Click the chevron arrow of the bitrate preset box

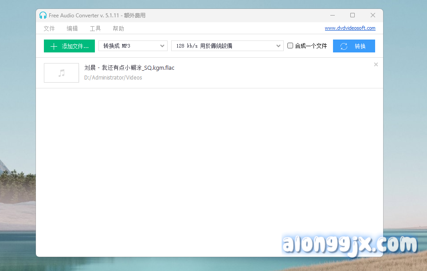[x=278, y=46]
